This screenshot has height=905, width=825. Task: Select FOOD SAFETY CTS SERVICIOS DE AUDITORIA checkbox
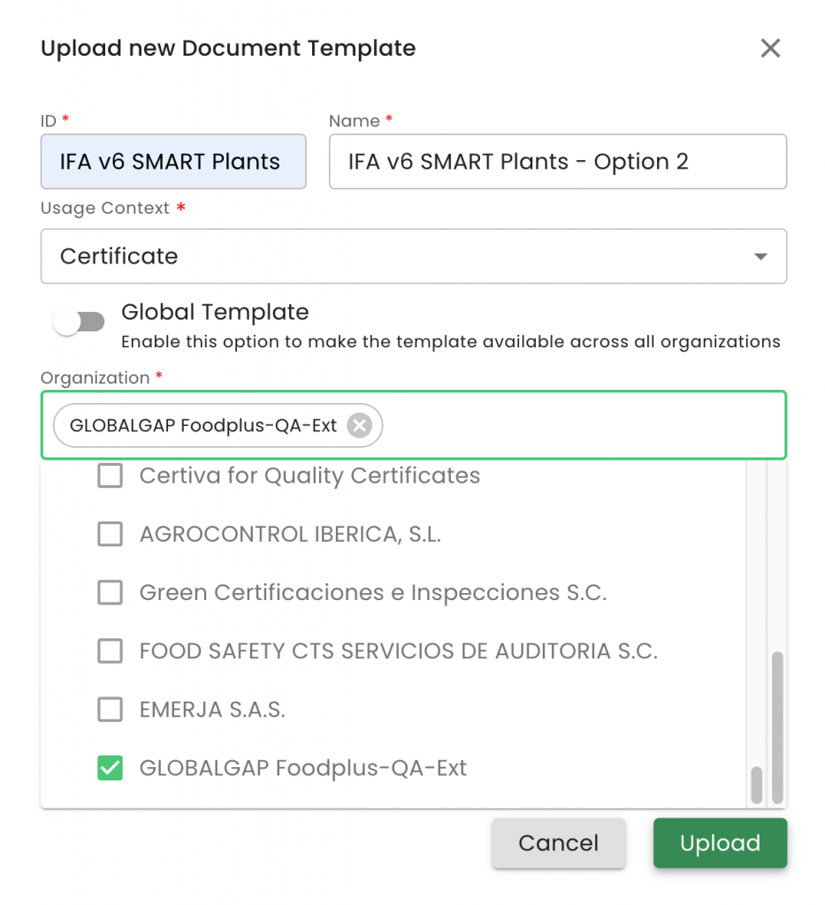(x=110, y=651)
